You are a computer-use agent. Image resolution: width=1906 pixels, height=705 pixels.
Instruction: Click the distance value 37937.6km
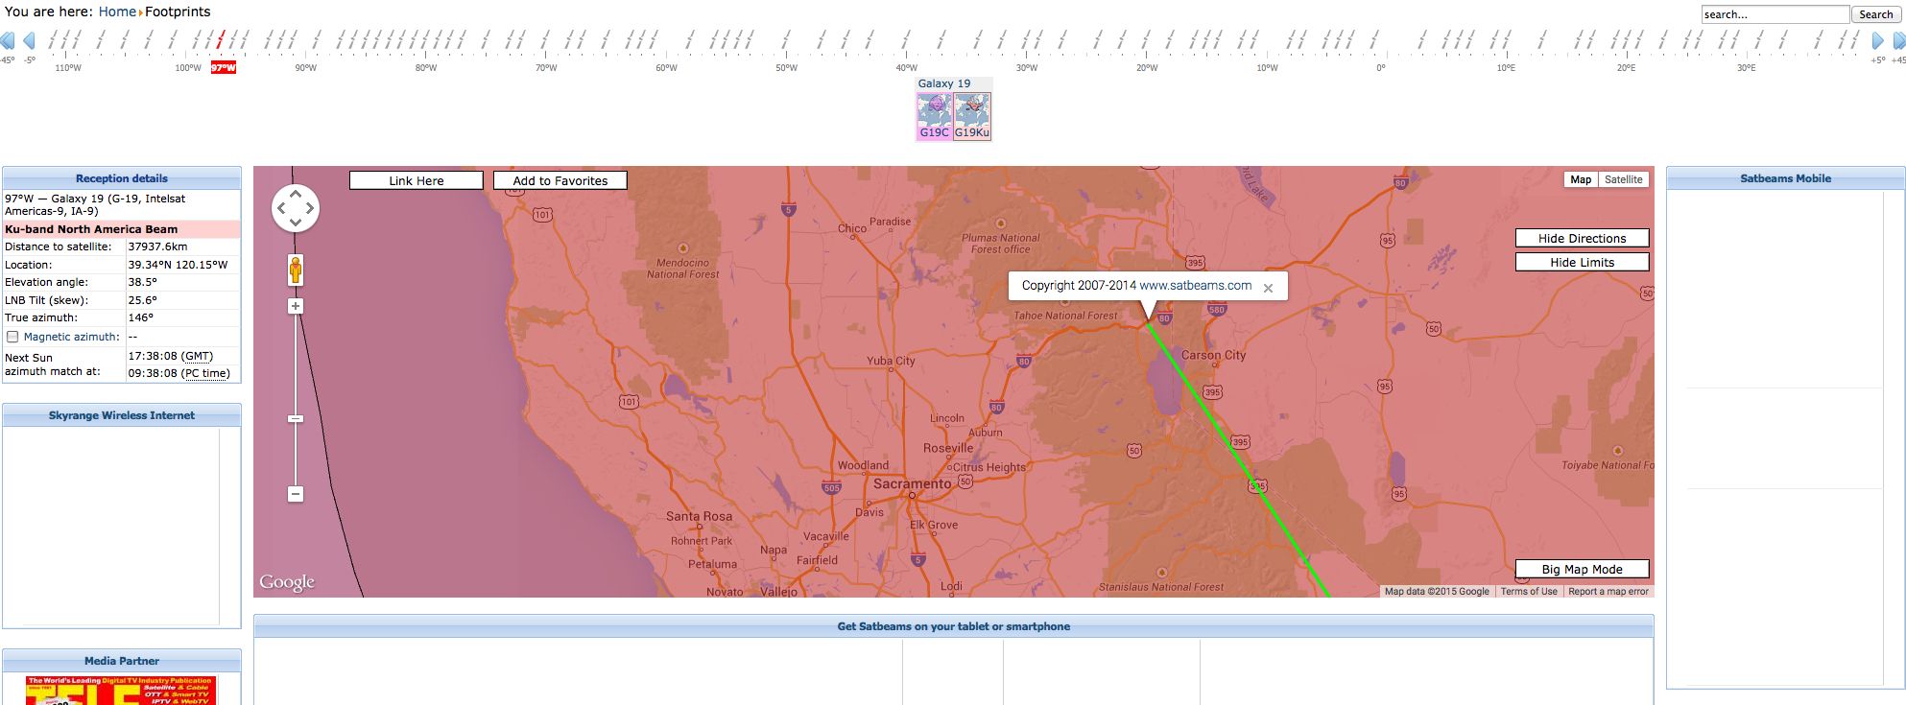click(x=157, y=247)
